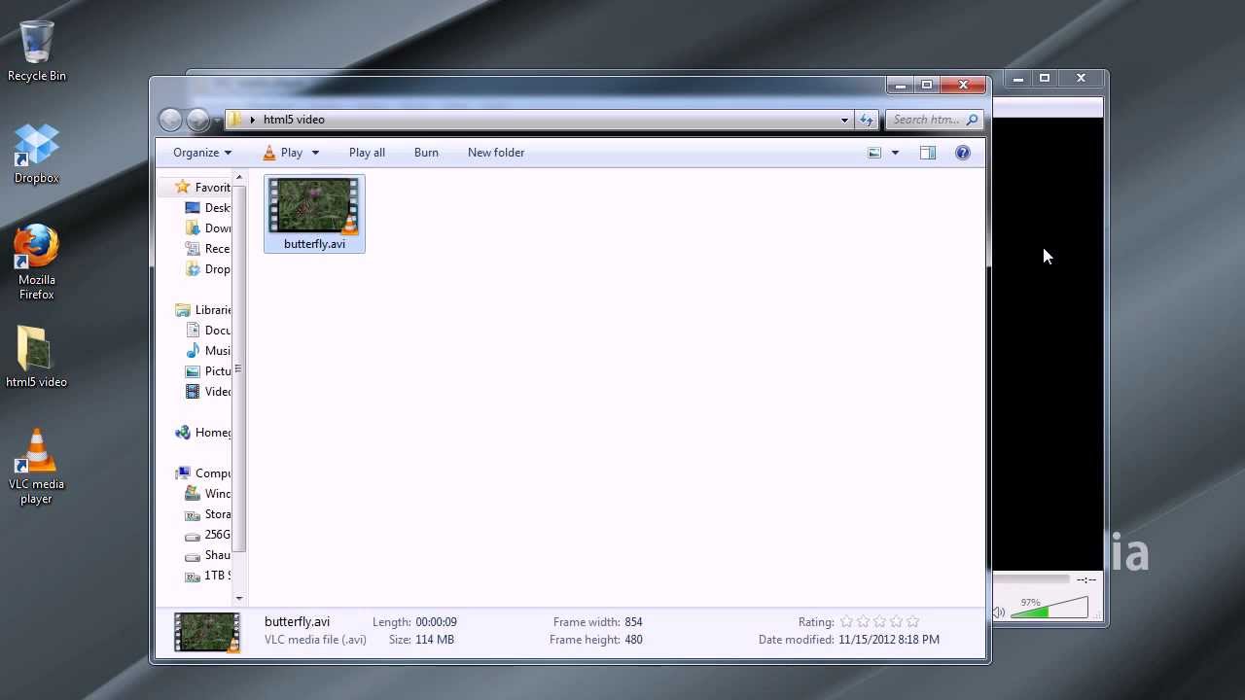This screenshot has height=700, width=1245.
Task: Expand the address bar history dropdown
Action: point(844,120)
